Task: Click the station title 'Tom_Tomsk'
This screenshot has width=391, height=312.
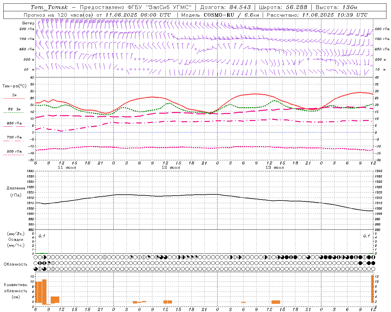Action: 49,7
